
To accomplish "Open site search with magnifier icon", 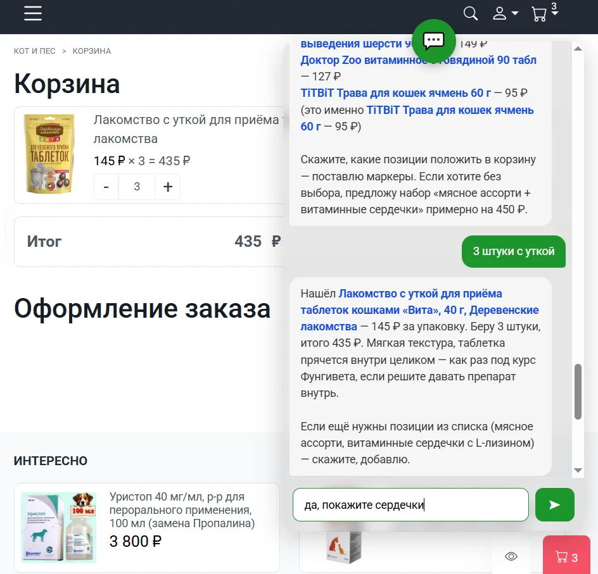I will click(470, 14).
